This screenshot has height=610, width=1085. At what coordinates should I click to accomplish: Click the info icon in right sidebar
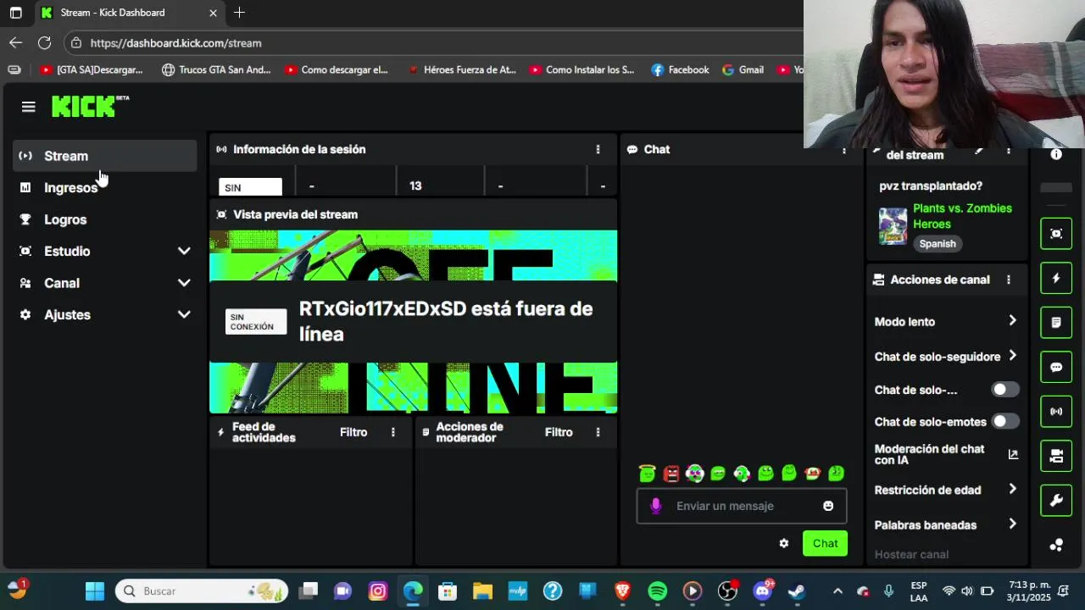pyautogui.click(x=1056, y=154)
